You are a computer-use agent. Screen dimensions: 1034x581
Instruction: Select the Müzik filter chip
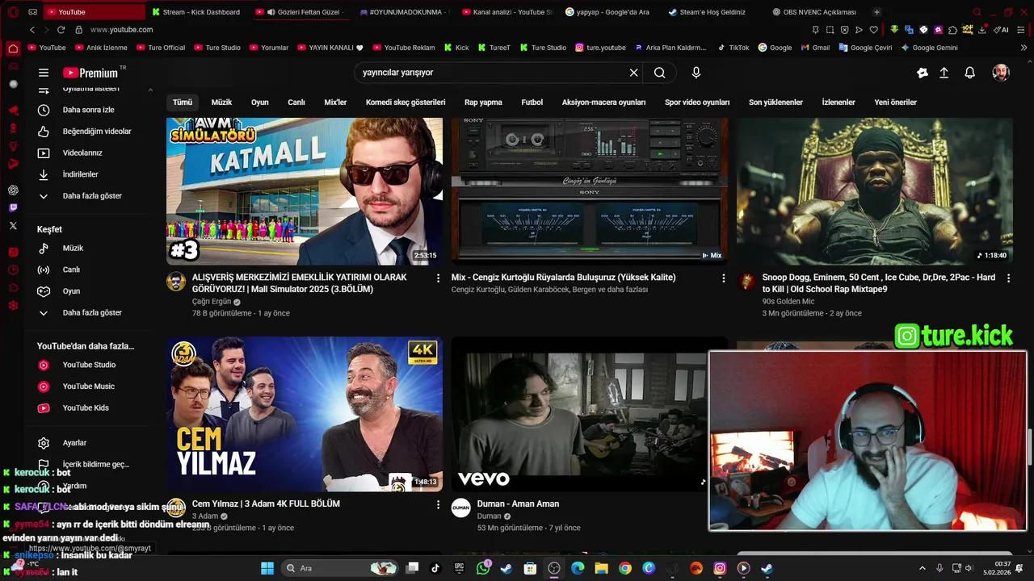point(221,102)
